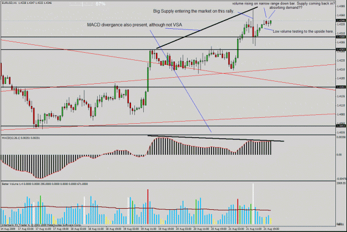
Task: Select the tallest red volume bar
Action: pos(148,206)
